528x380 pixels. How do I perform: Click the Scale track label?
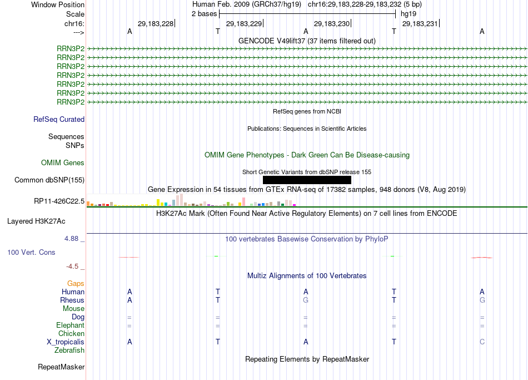75,14
